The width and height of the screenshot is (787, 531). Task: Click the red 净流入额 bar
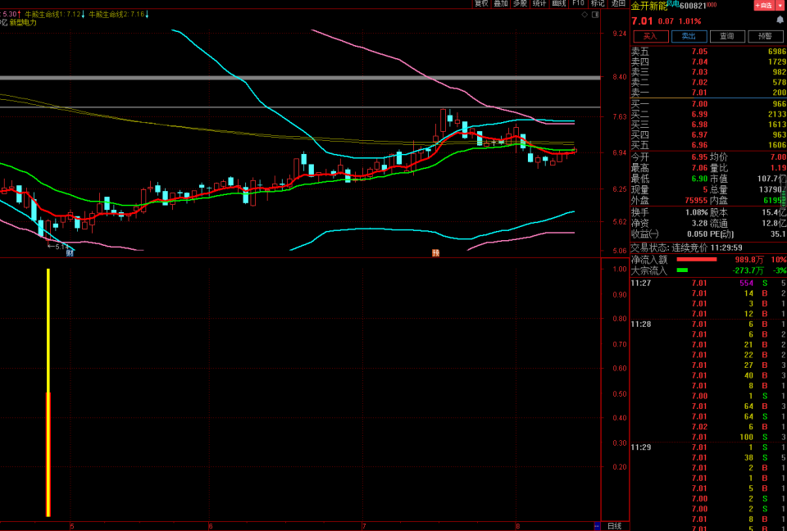pos(697,260)
